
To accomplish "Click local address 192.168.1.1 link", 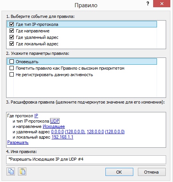I will tap(62, 137).
